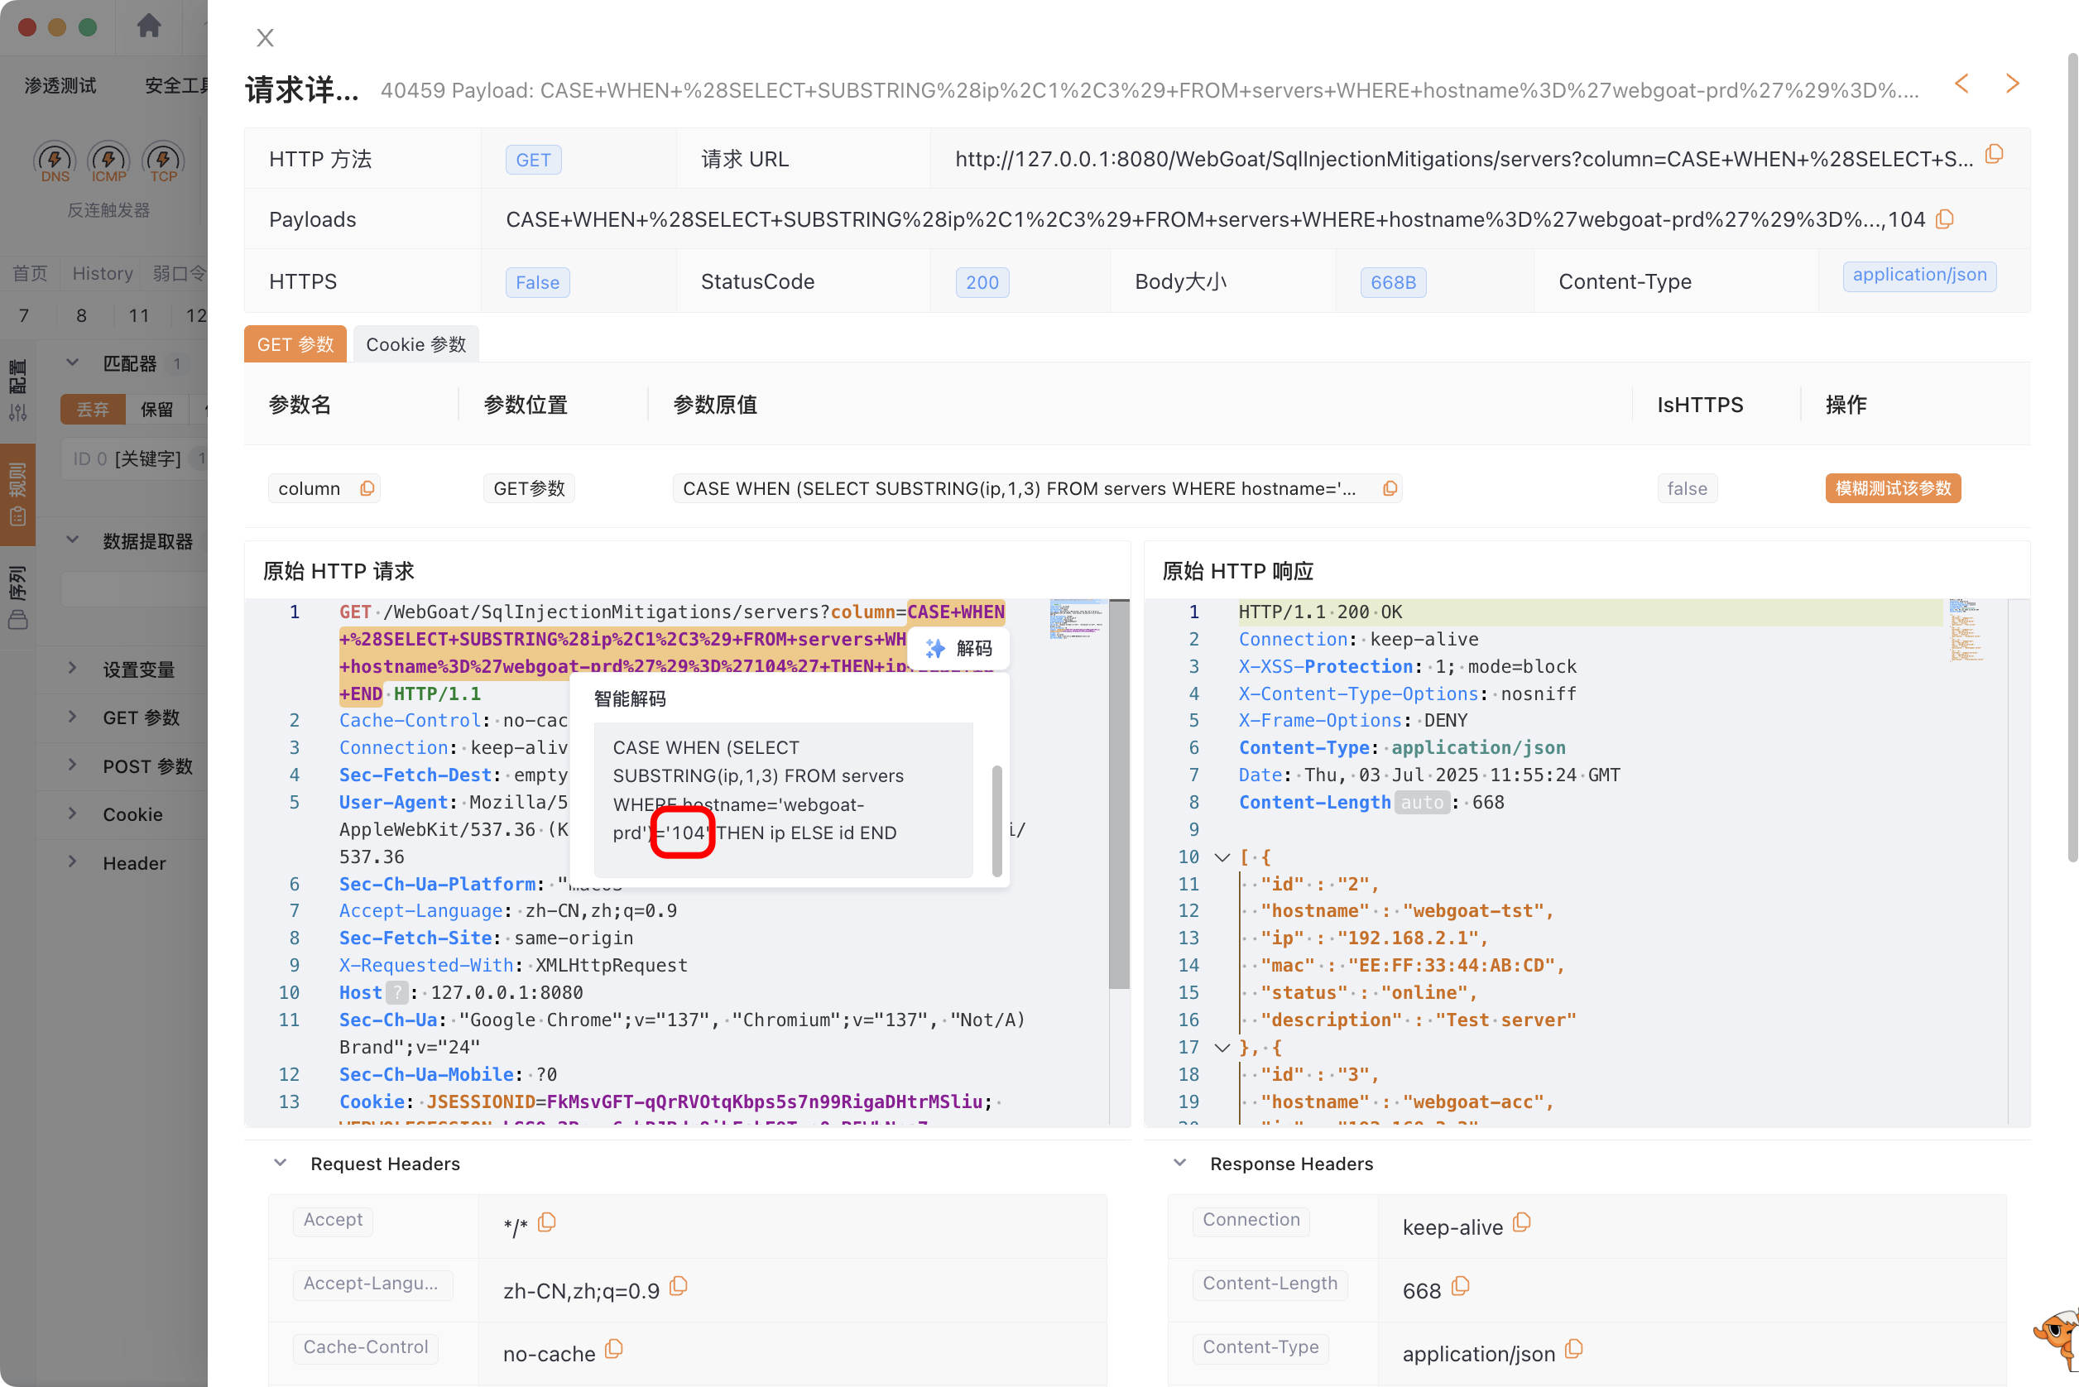Click the 668B body size tag

[x=1393, y=282]
